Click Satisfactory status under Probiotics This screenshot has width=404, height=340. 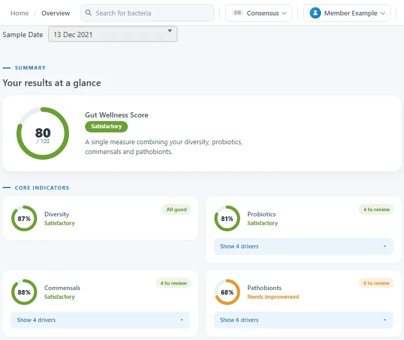click(263, 223)
